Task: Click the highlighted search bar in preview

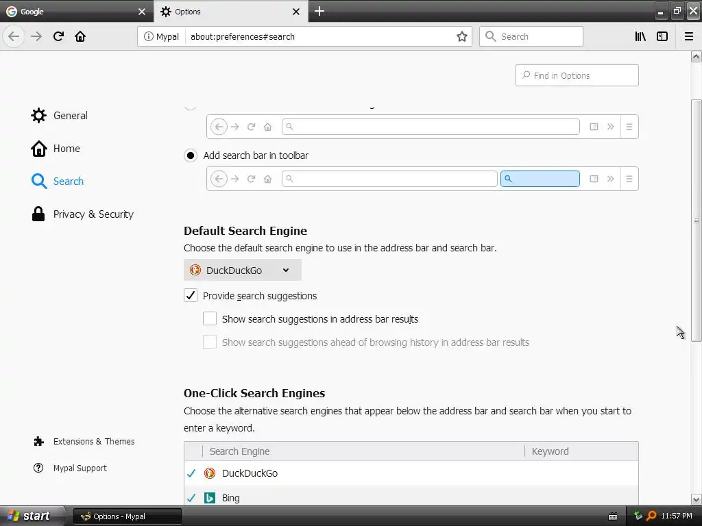Action: click(540, 179)
